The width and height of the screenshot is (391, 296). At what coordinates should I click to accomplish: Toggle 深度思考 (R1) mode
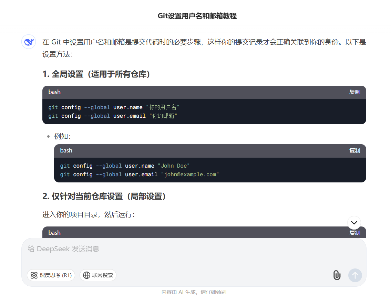(x=51, y=275)
